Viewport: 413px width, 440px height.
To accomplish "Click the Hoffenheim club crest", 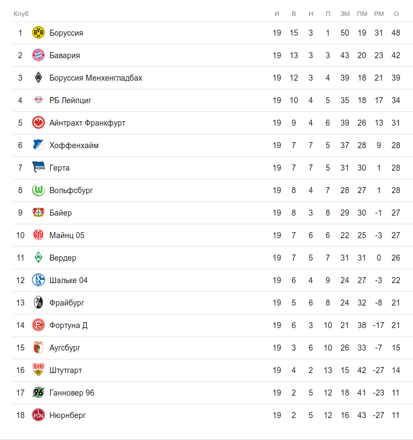I will [38, 145].
